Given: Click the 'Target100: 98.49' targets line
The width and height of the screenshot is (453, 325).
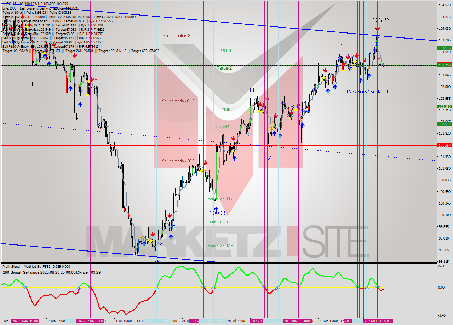Looking at the screenshot, I should tap(81, 51).
